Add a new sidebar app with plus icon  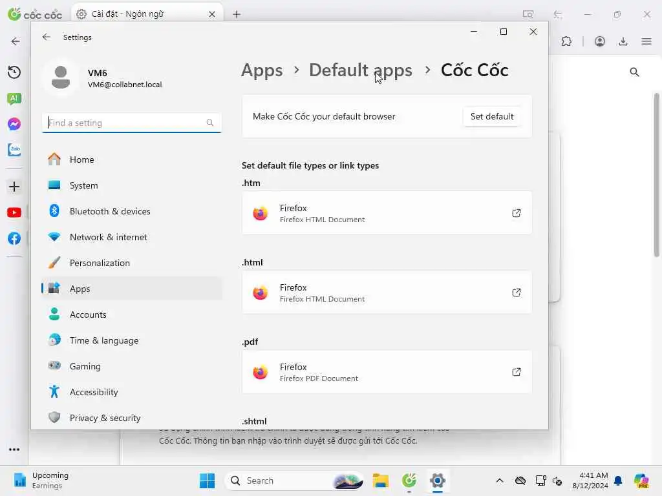(14, 187)
